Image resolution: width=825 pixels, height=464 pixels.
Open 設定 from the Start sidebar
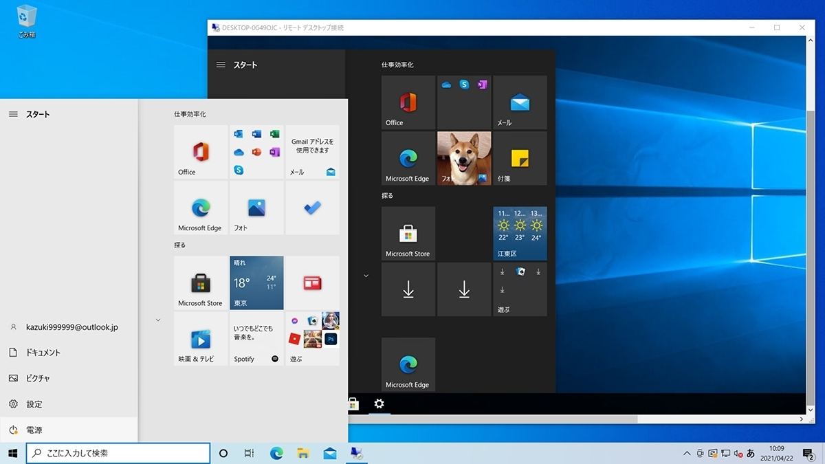[x=69, y=404]
